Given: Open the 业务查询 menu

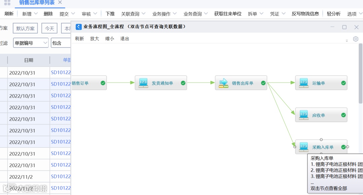Looking at the screenshot, I should pos(193,14).
